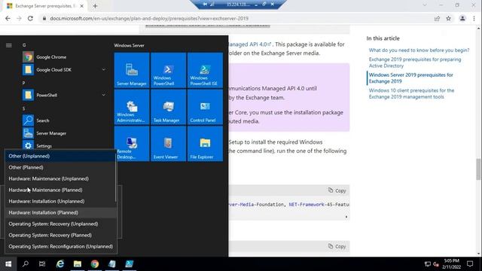Image resolution: width=482 pixels, height=271 pixels.
Task: Open the notification center icon
Action: (470, 264)
